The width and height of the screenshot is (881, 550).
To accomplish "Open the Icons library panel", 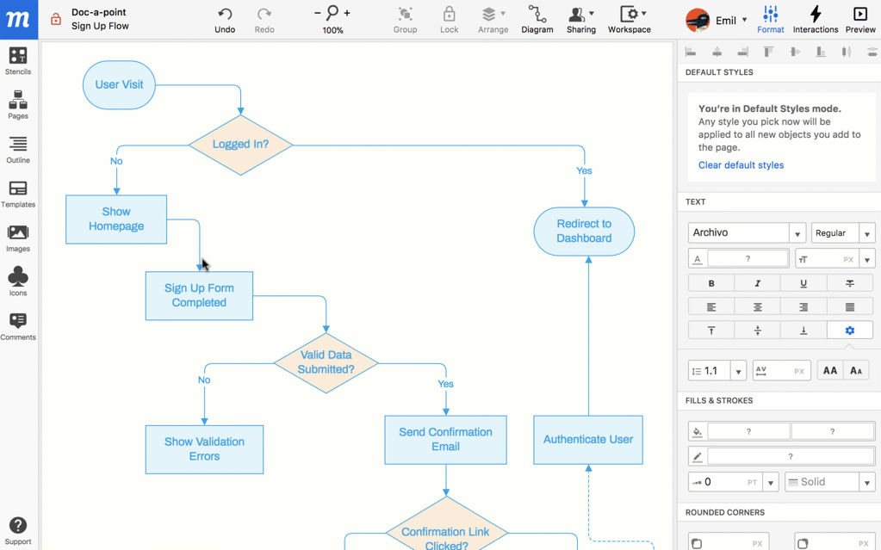I will [x=17, y=281].
